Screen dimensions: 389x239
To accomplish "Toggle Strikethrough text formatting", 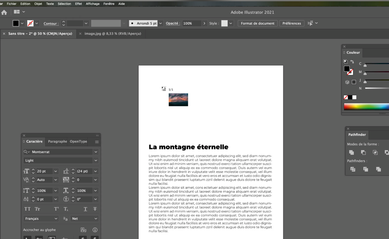I will [95, 209].
